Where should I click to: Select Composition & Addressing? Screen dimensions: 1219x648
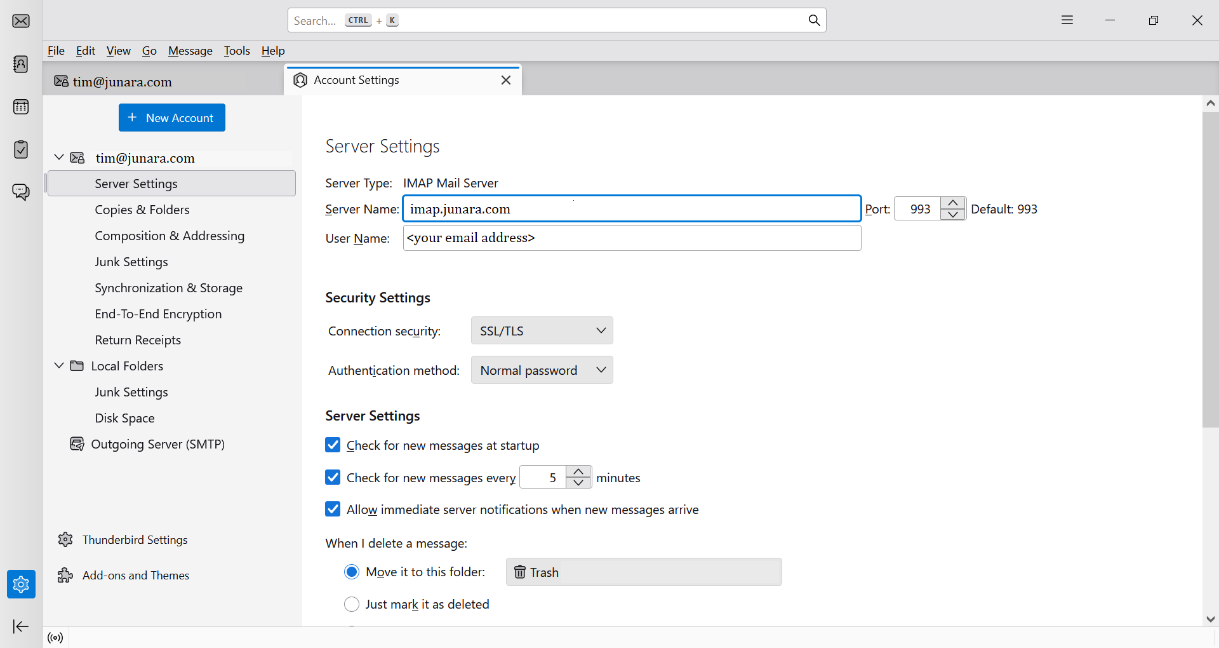(171, 236)
